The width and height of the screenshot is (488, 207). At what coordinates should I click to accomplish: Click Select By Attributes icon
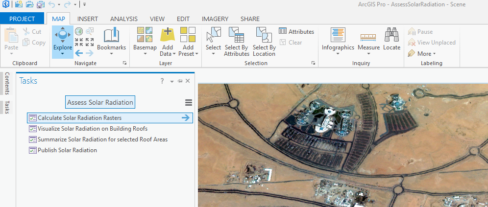click(236, 34)
